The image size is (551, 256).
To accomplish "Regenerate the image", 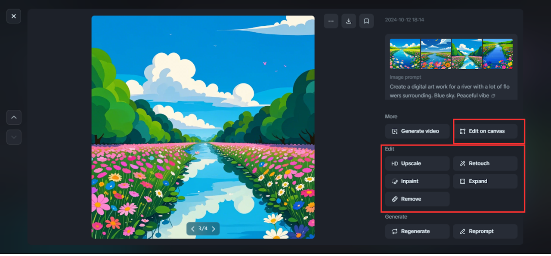I will 417,231.
